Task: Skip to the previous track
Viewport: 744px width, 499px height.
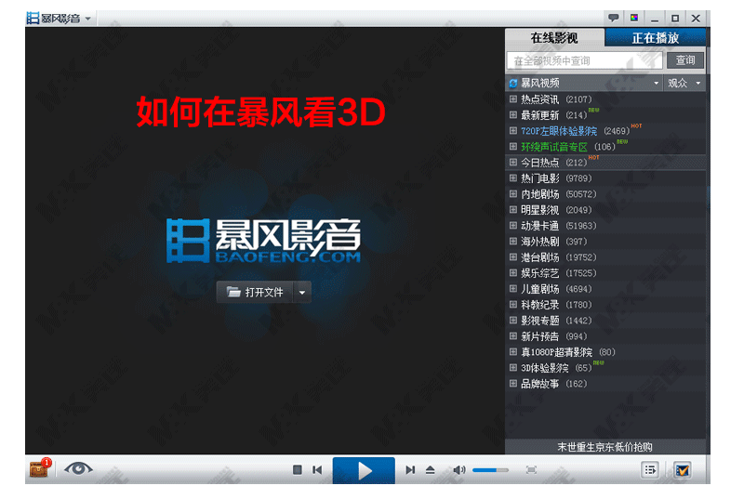Action: click(x=317, y=469)
